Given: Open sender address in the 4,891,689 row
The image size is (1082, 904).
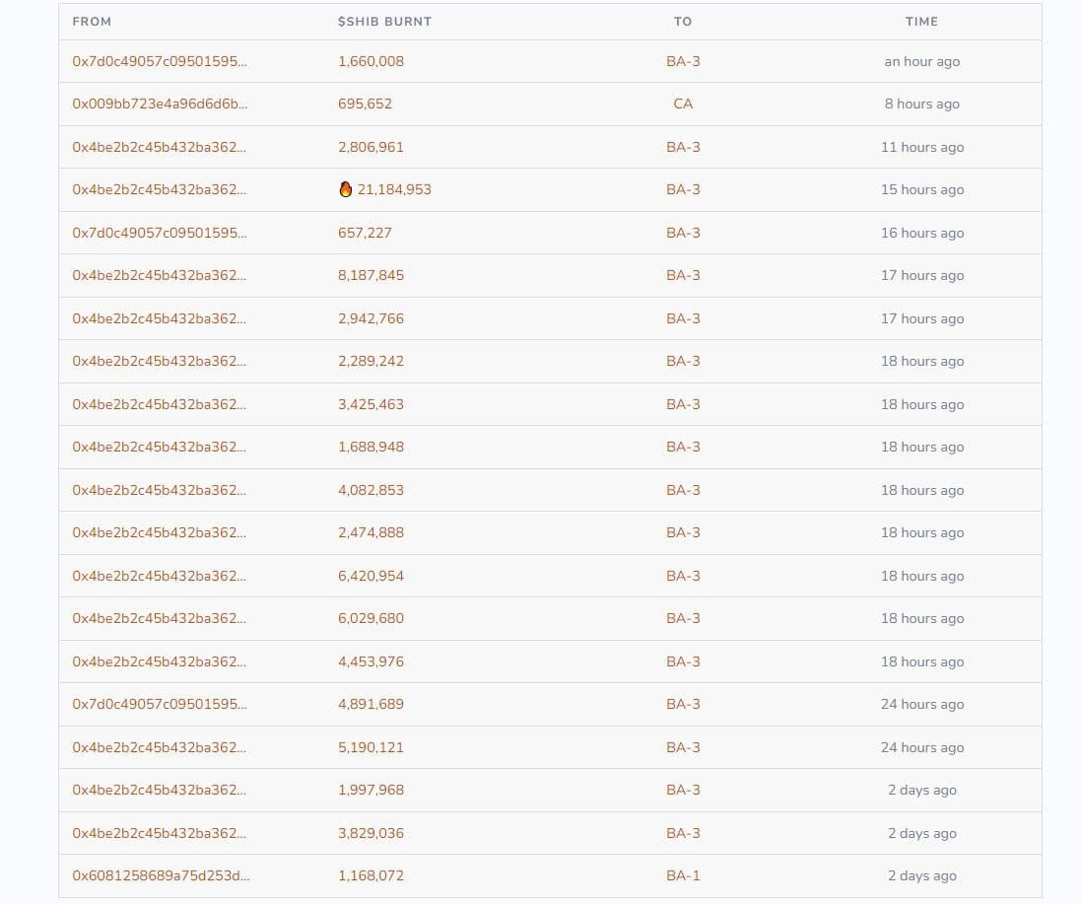Looking at the screenshot, I should (160, 704).
